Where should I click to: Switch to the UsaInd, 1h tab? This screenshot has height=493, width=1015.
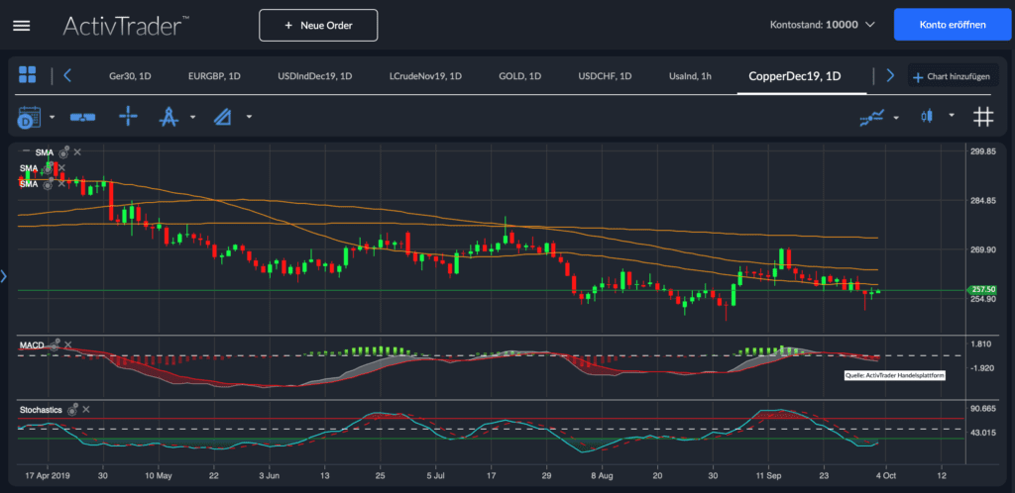[x=690, y=76]
